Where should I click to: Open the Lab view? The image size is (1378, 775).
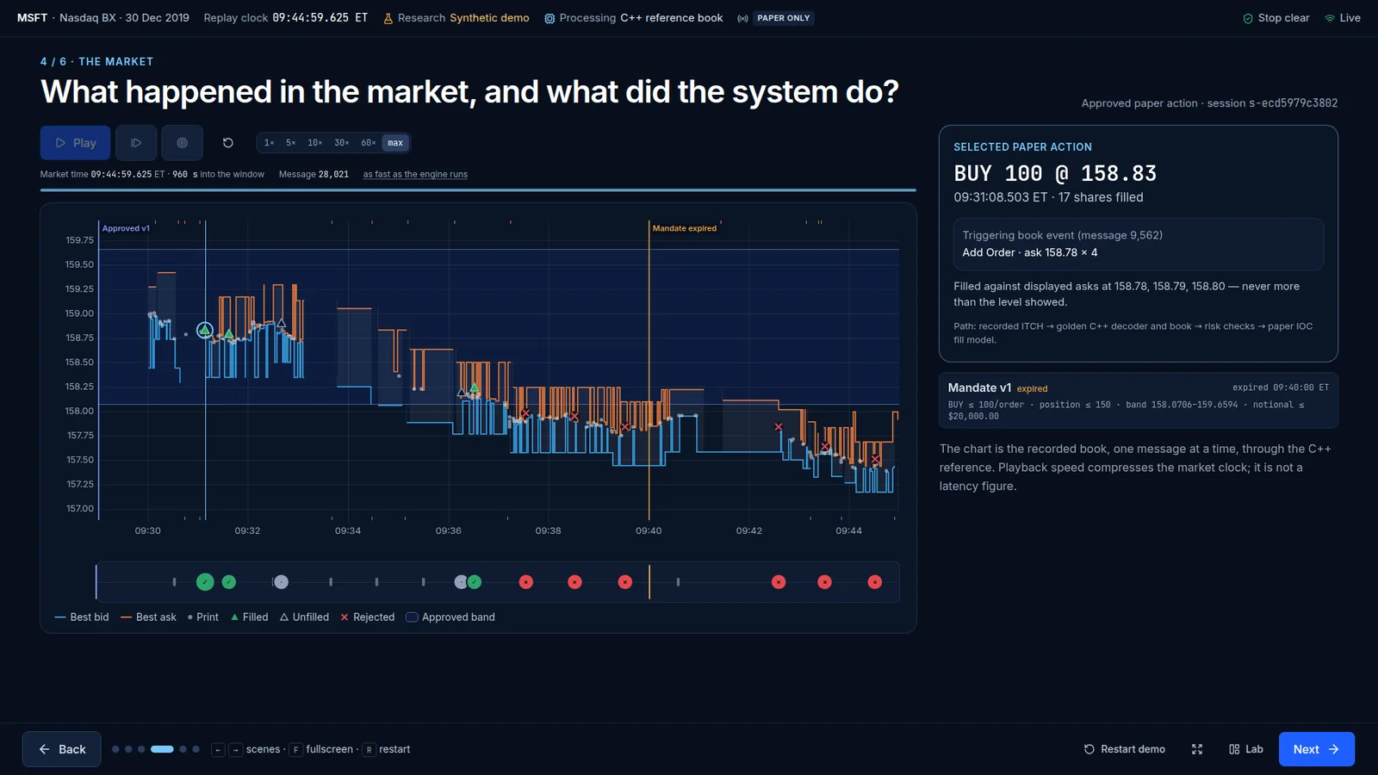point(1246,749)
